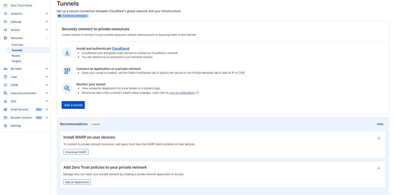Image resolution: width=394 pixels, height=195 pixels.
Task: Dismiss the Install WARP recommendation
Action: click(379, 138)
